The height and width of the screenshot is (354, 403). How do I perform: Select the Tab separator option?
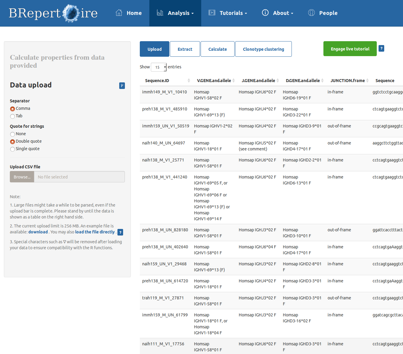click(13, 116)
